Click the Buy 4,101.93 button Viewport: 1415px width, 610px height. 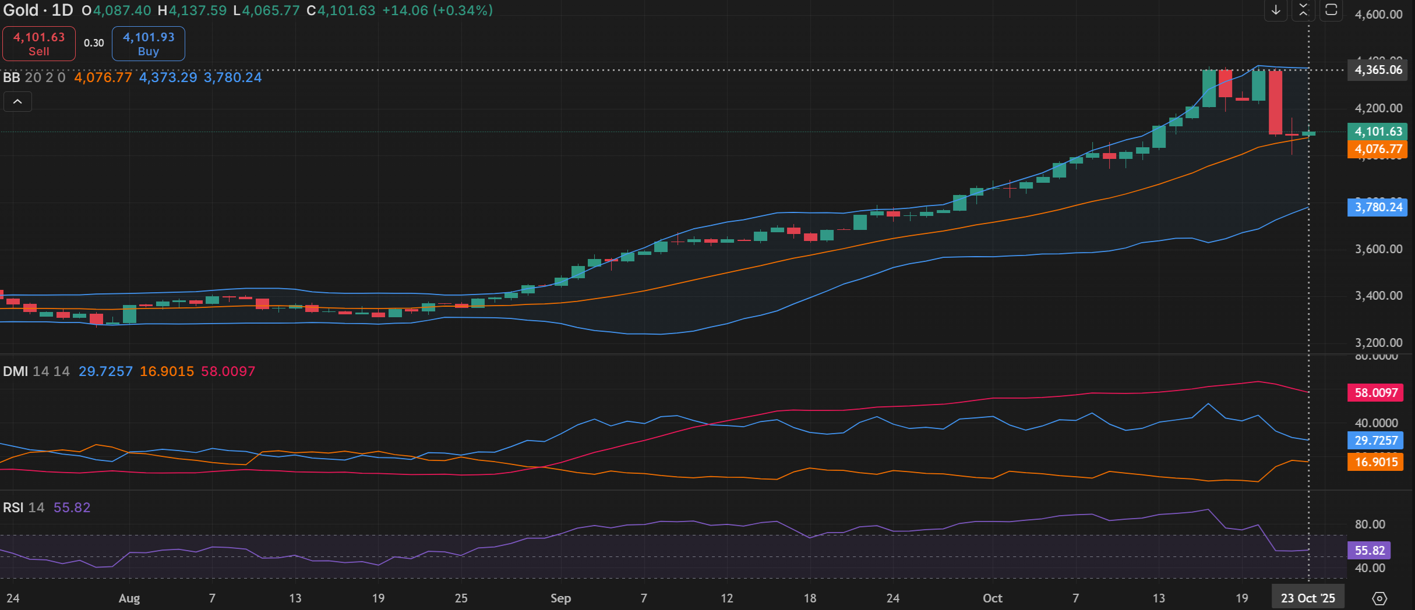[149, 44]
